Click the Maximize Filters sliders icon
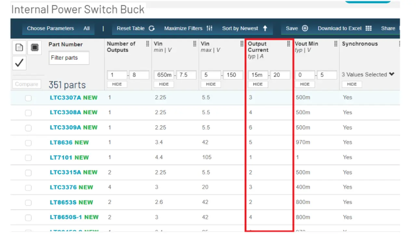This screenshot has width=416, height=234. point(210,29)
